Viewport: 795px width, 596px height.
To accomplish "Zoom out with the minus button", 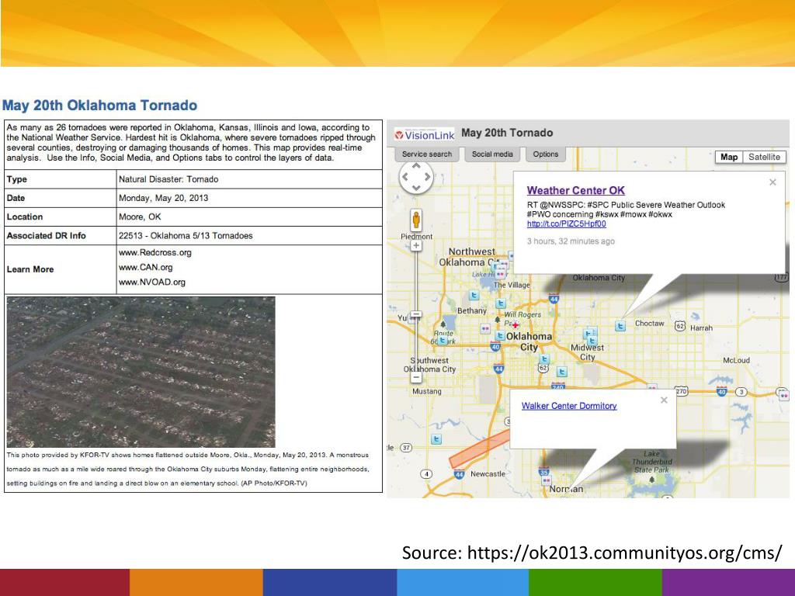I will click(x=416, y=377).
